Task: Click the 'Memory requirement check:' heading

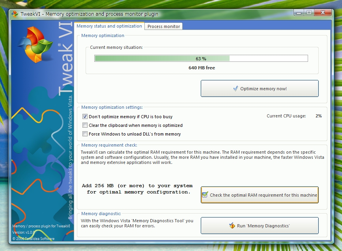Action: click(x=109, y=145)
